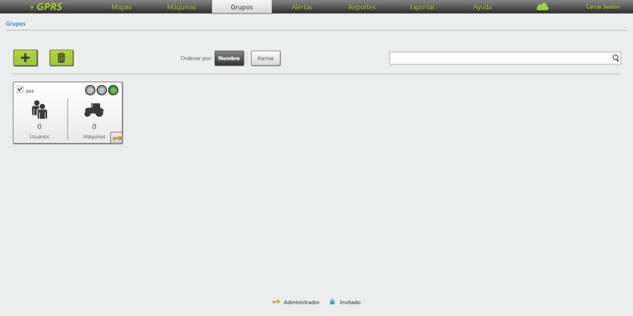633x316 pixels.
Task: Click the green status indicator on aaa
Action: [x=113, y=90]
